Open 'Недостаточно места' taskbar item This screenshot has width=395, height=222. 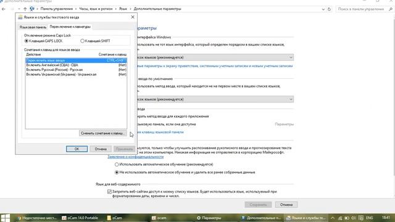coord(37,218)
